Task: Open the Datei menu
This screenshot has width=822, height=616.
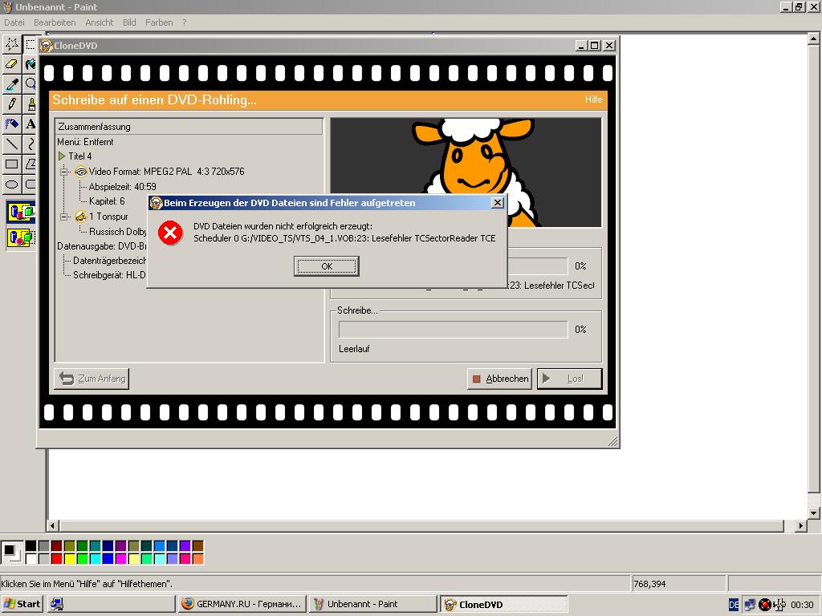Action: pos(14,22)
